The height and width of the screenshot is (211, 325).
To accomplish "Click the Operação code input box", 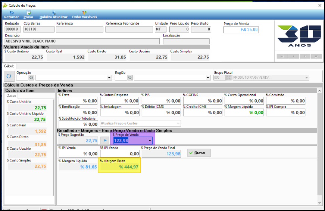I will tap(22, 78).
